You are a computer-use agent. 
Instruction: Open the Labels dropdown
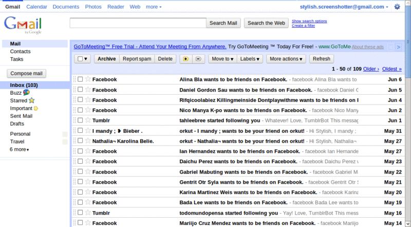click(x=250, y=59)
